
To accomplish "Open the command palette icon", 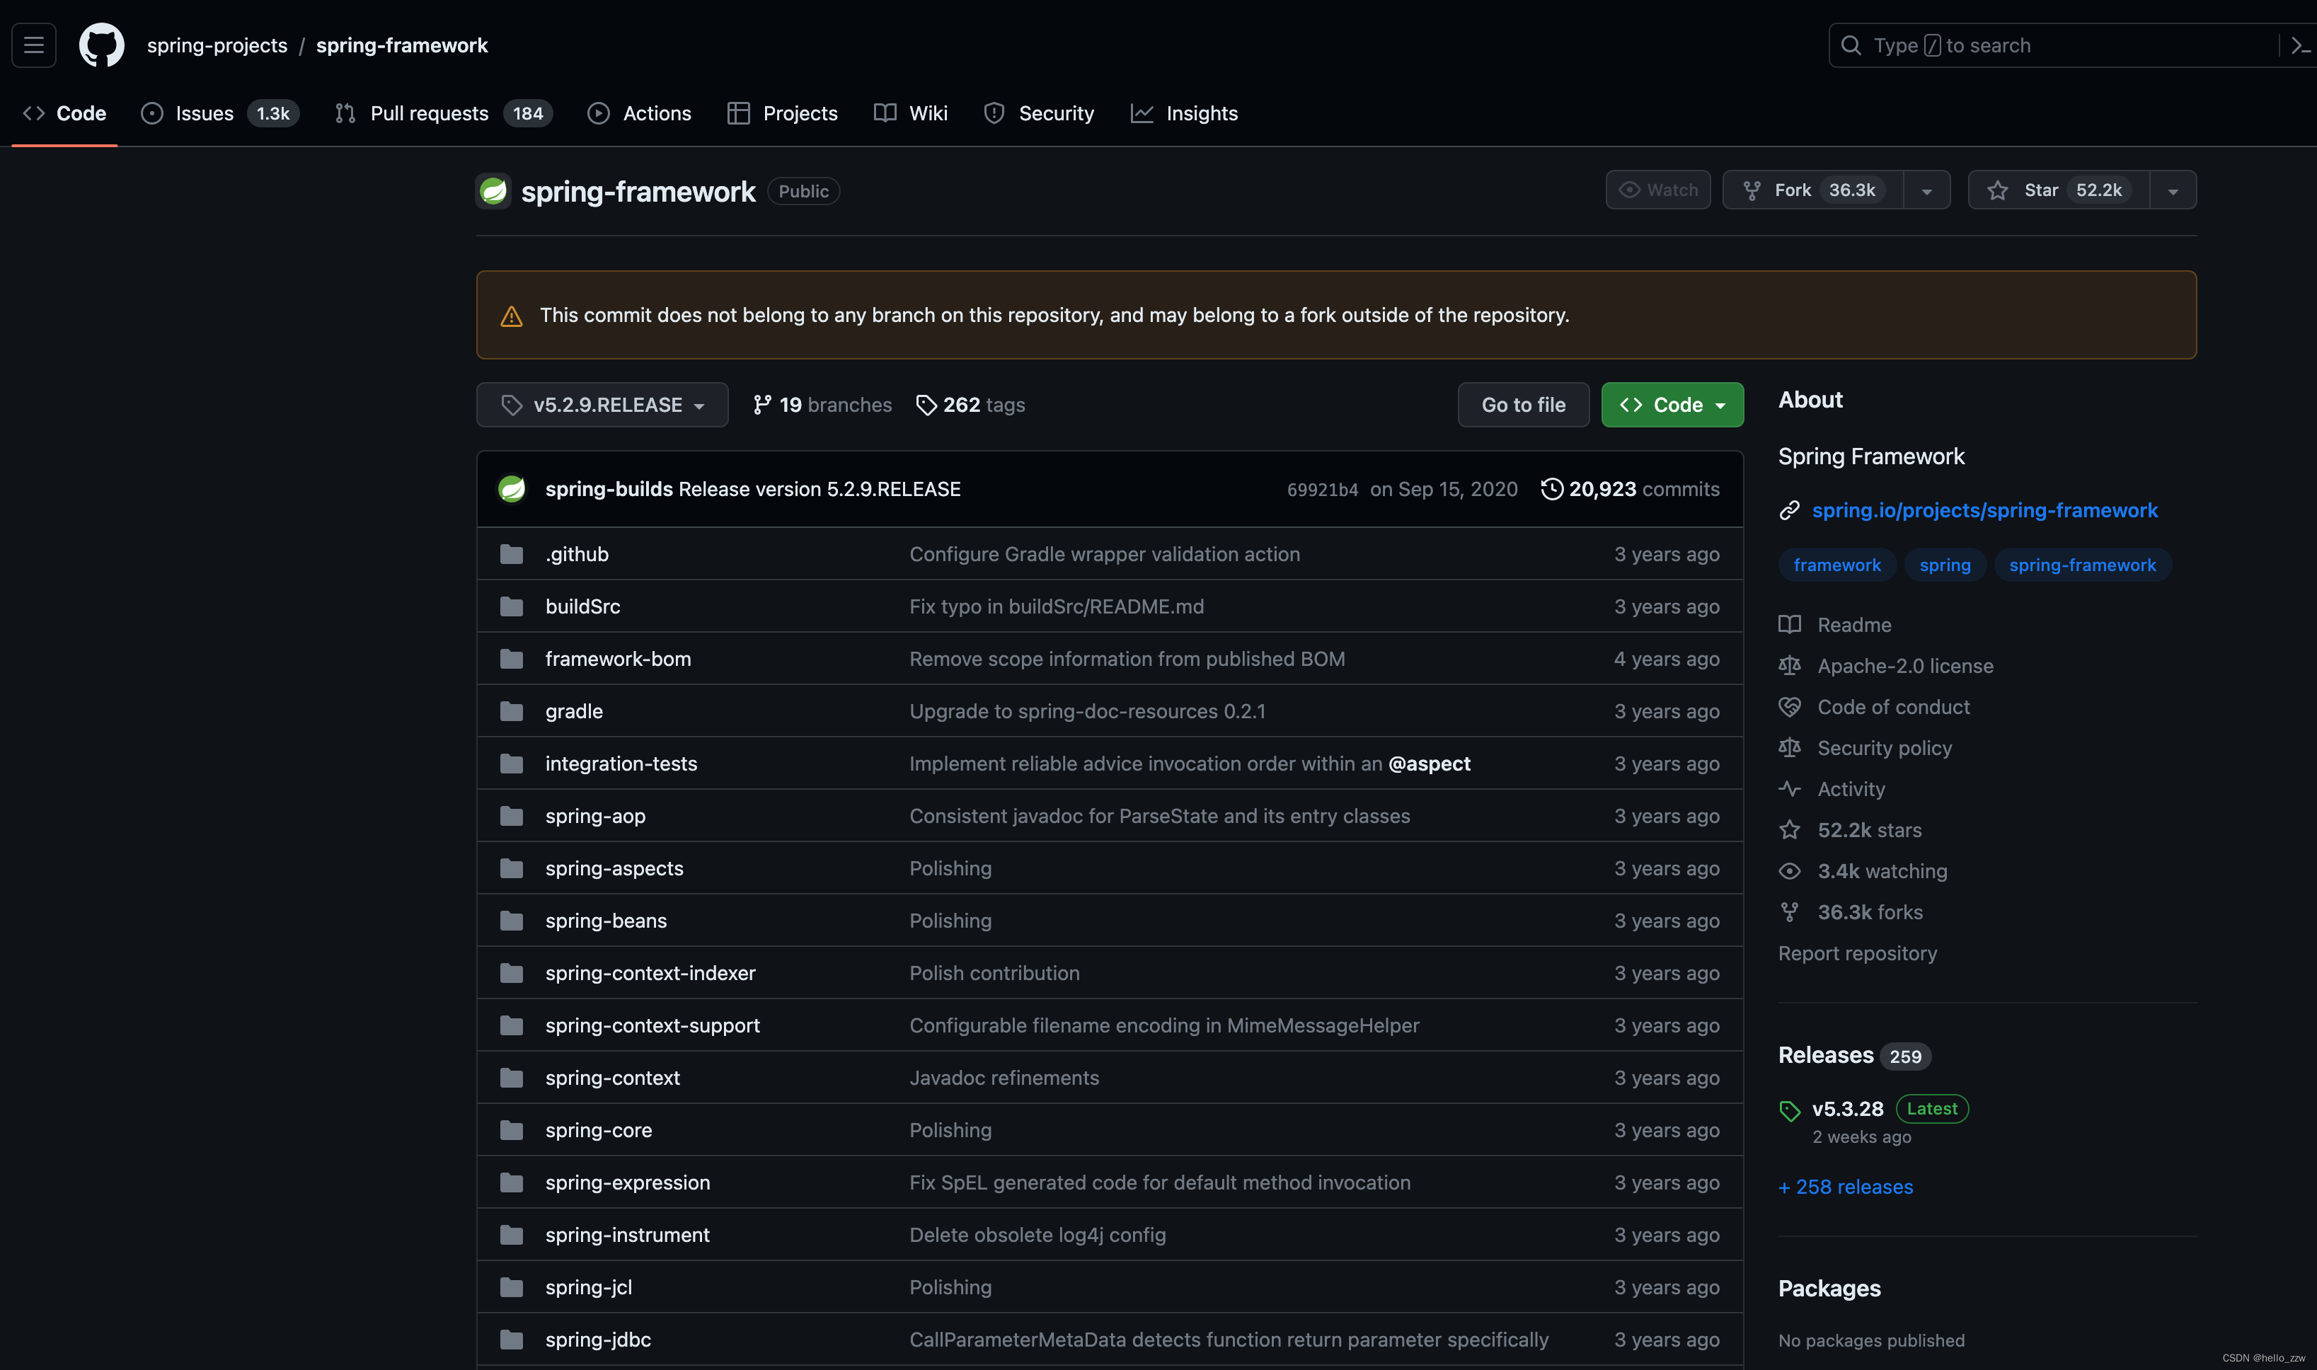I will [x=2299, y=45].
